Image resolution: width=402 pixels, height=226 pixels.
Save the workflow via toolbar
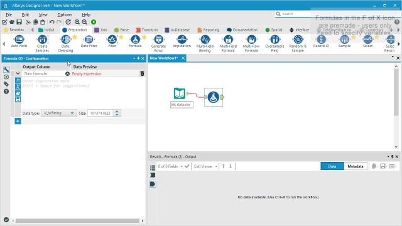[19, 22]
